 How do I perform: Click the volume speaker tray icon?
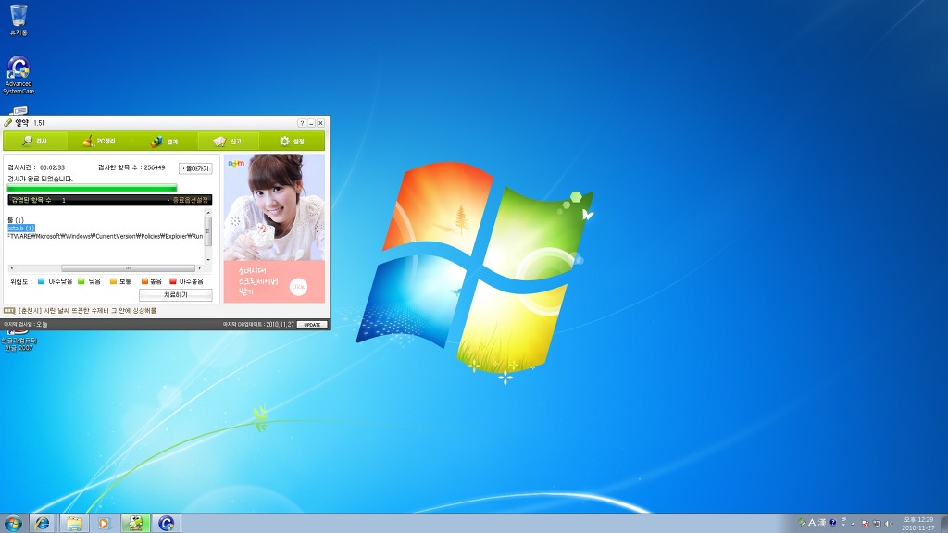pyautogui.click(x=888, y=524)
